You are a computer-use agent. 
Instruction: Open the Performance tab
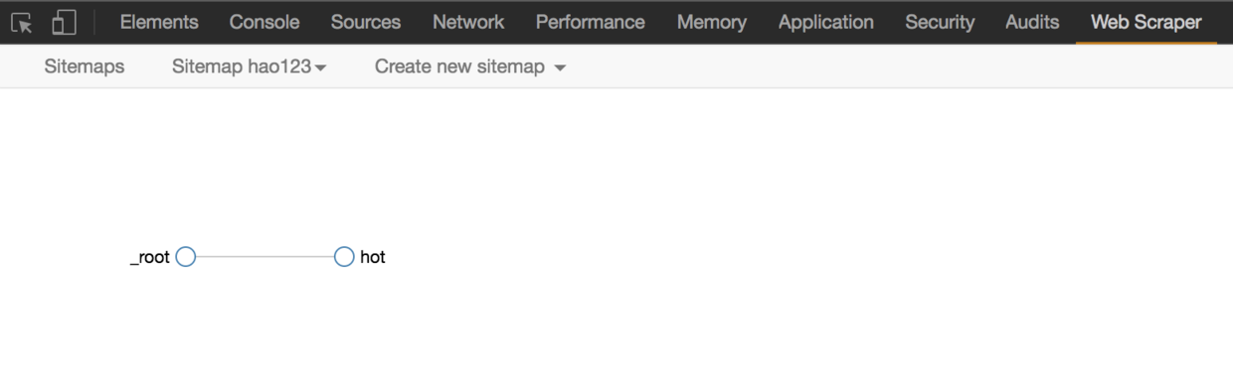pos(591,22)
